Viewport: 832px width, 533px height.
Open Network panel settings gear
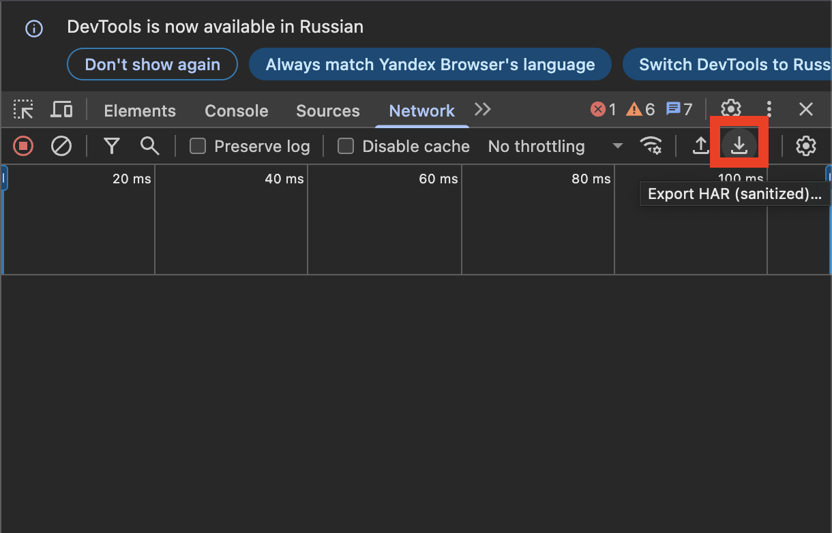806,146
